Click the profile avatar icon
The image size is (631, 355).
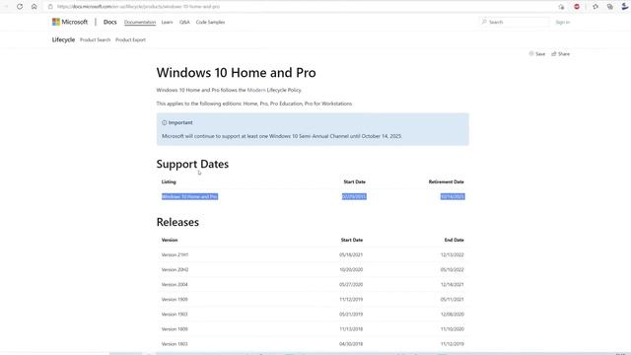point(625,7)
